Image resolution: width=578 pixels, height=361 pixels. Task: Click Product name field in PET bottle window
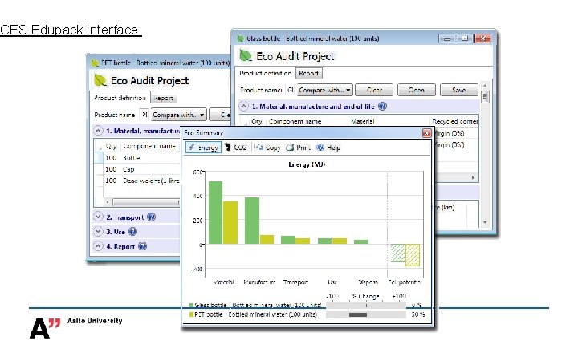coord(144,115)
